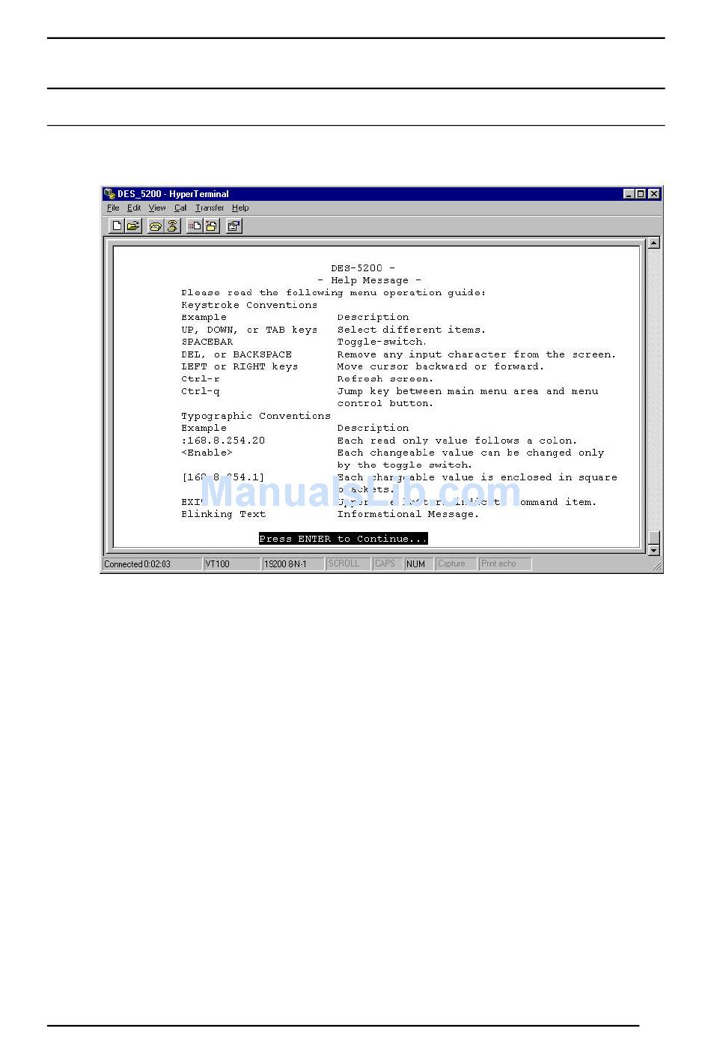Click the CAPS status indicator
711x1064 pixels.
coord(387,563)
